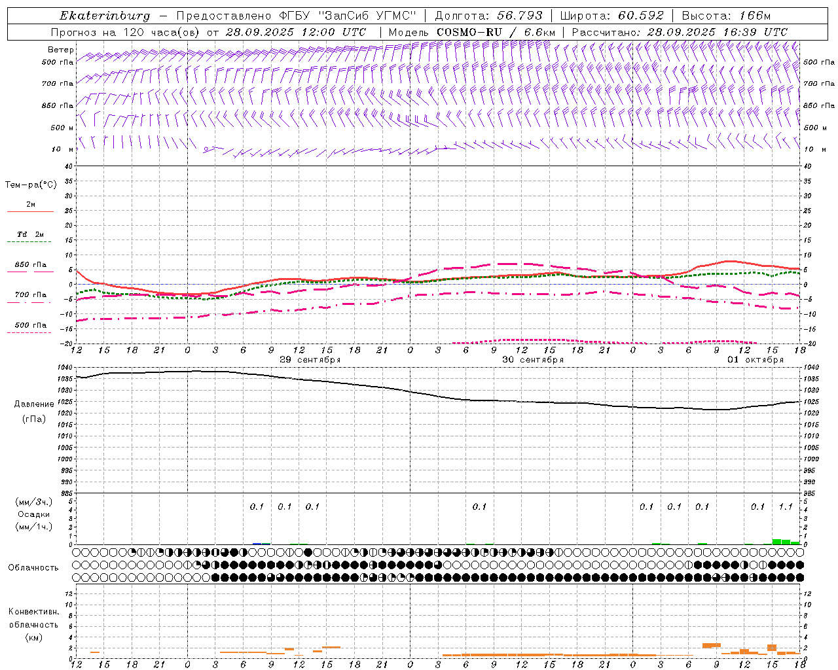
Task: Click the Тем-ра(°C) axis label
Action: [31, 185]
